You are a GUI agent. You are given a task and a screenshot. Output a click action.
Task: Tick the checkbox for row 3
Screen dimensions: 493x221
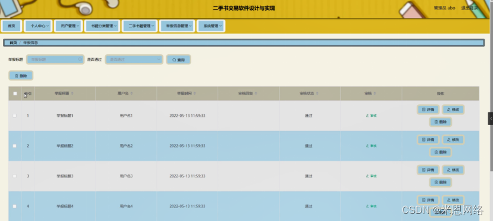14,176
